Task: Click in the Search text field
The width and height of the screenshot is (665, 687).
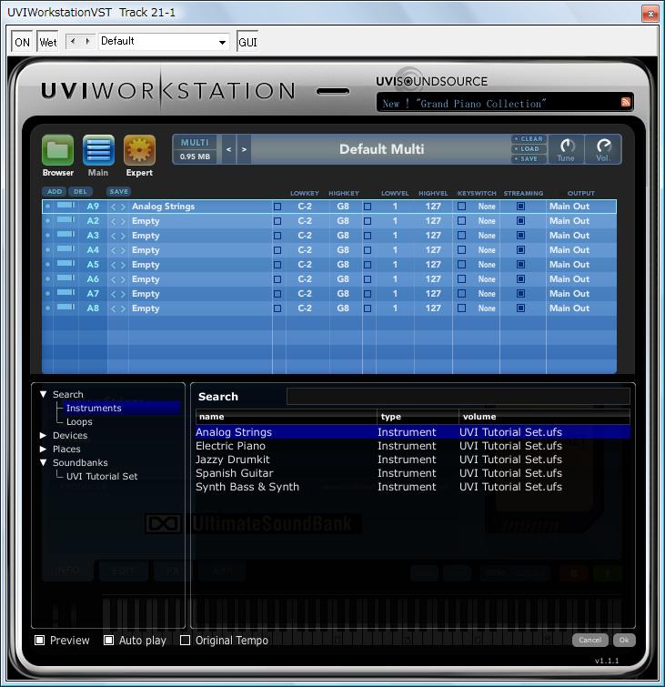Action: pyautogui.click(x=458, y=396)
